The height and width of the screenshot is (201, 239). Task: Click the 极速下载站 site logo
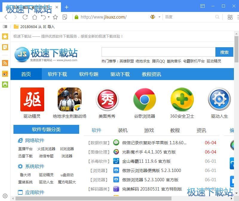[x=46, y=54]
